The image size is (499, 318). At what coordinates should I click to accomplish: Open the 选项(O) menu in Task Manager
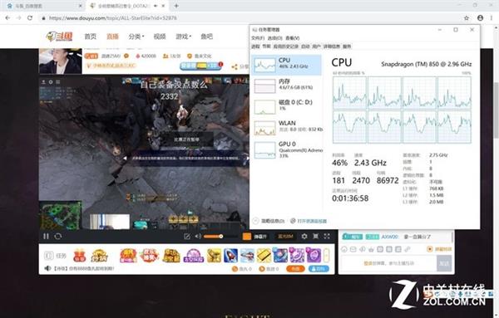(275, 38)
